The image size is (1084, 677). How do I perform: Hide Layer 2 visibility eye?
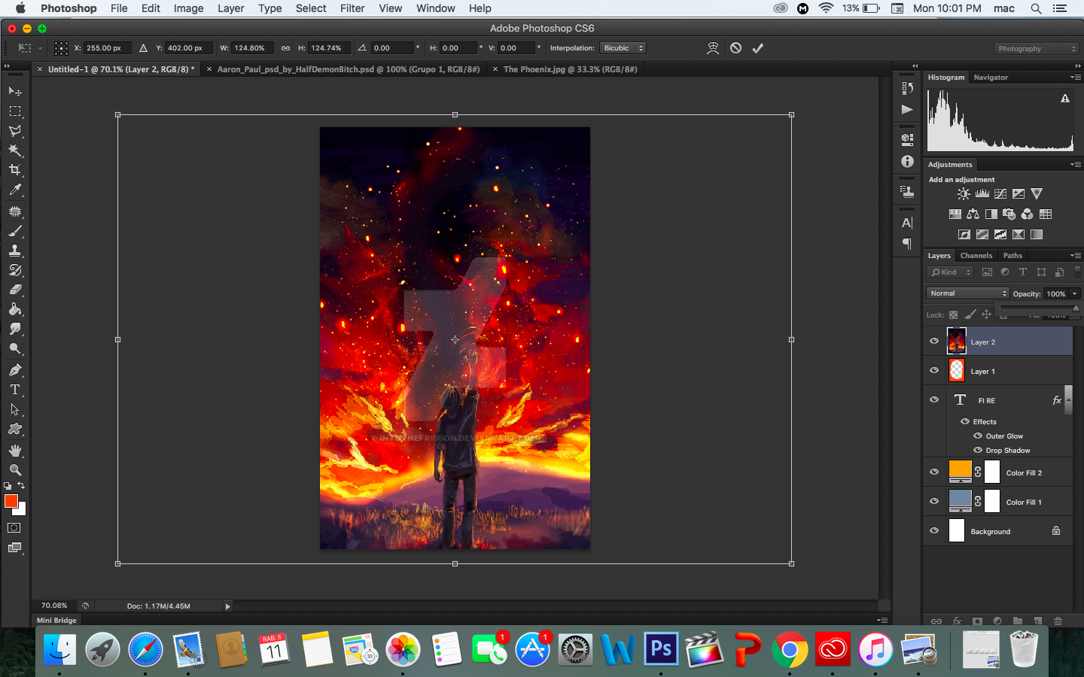(934, 342)
